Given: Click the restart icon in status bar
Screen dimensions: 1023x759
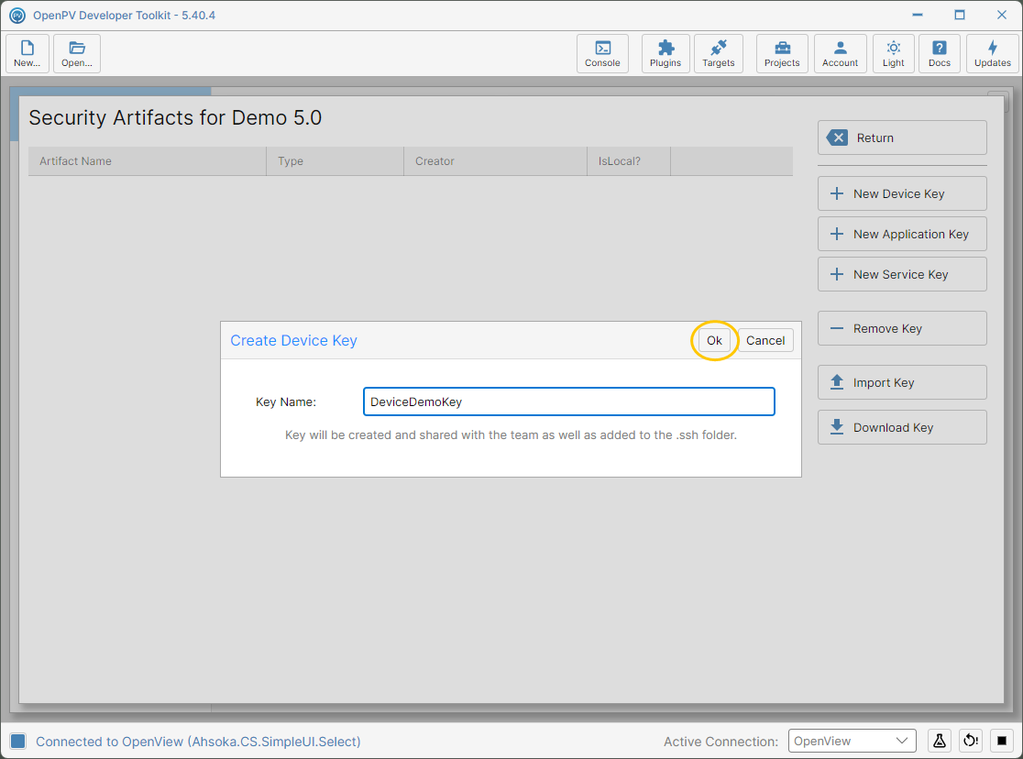Looking at the screenshot, I should click(x=970, y=741).
